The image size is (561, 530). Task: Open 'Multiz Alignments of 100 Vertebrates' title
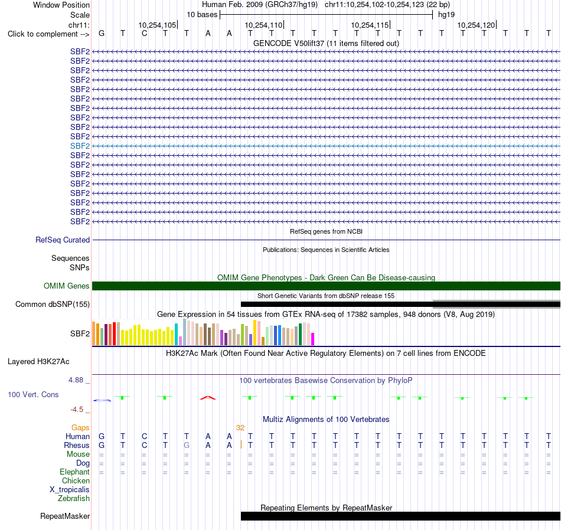coord(326,420)
